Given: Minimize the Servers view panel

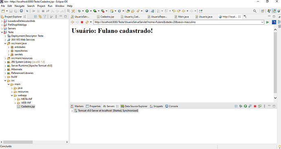Looking at the screenshot, I should tap(269, 106).
